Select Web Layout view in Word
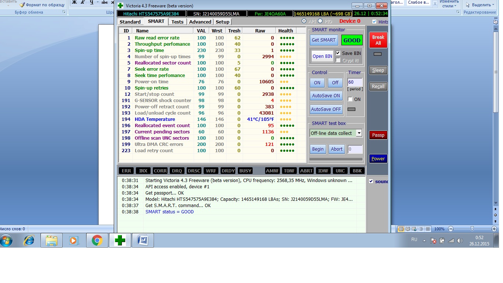 [x=414, y=229]
